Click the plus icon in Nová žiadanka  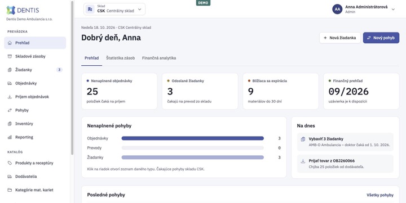click(x=325, y=38)
